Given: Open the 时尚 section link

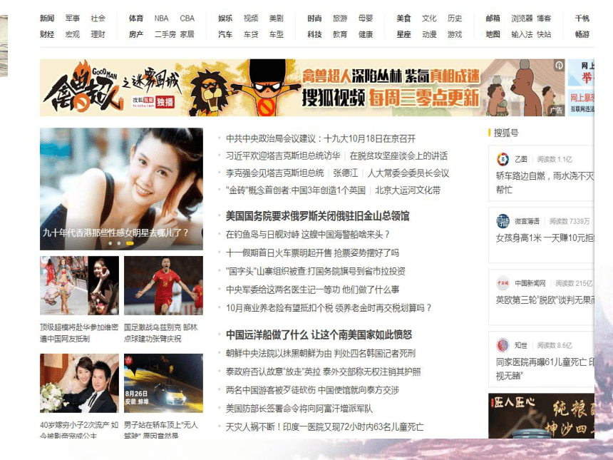Looking at the screenshot, I should point(314,19).
